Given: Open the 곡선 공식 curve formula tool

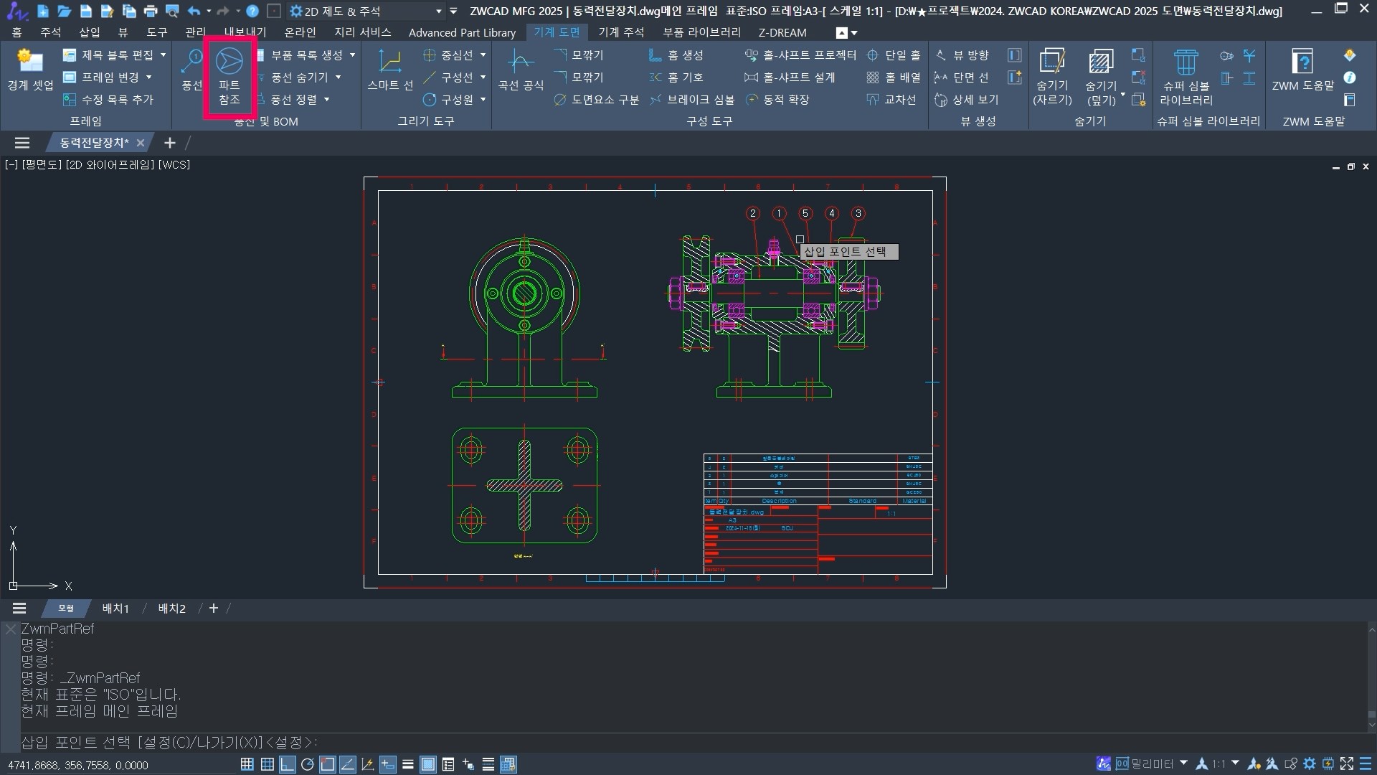Looking at the screenshot, I should tap(521, 70).
